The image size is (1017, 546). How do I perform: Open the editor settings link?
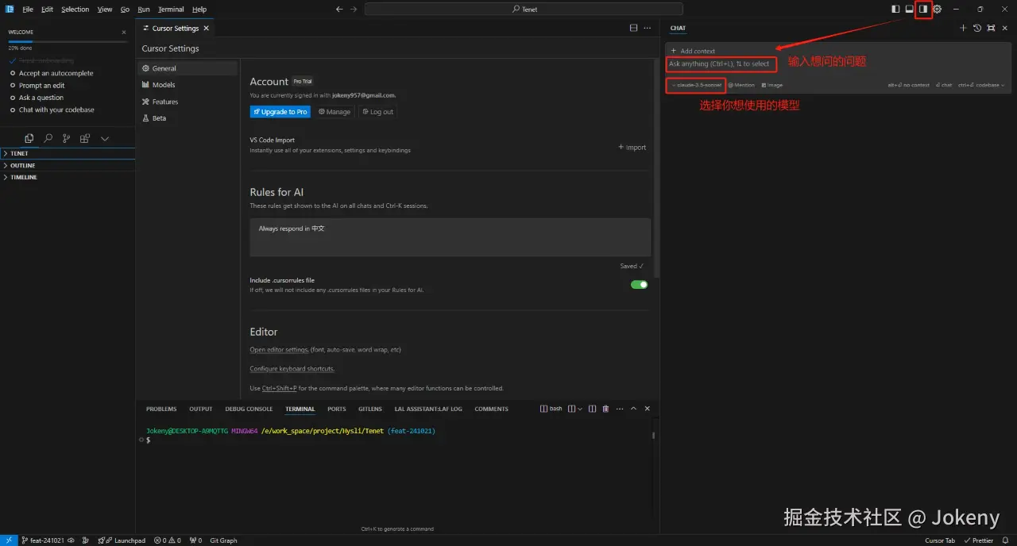pos(279,350)
